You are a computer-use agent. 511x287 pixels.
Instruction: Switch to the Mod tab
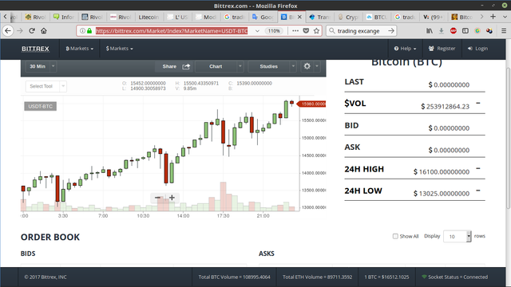click(x=206, y=17)
